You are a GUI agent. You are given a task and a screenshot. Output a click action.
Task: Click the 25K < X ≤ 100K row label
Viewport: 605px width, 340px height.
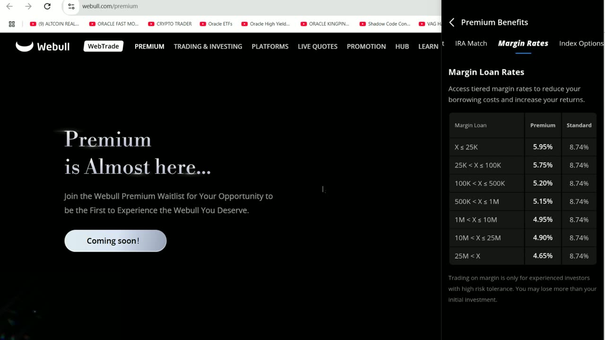(x=478, y=165)
